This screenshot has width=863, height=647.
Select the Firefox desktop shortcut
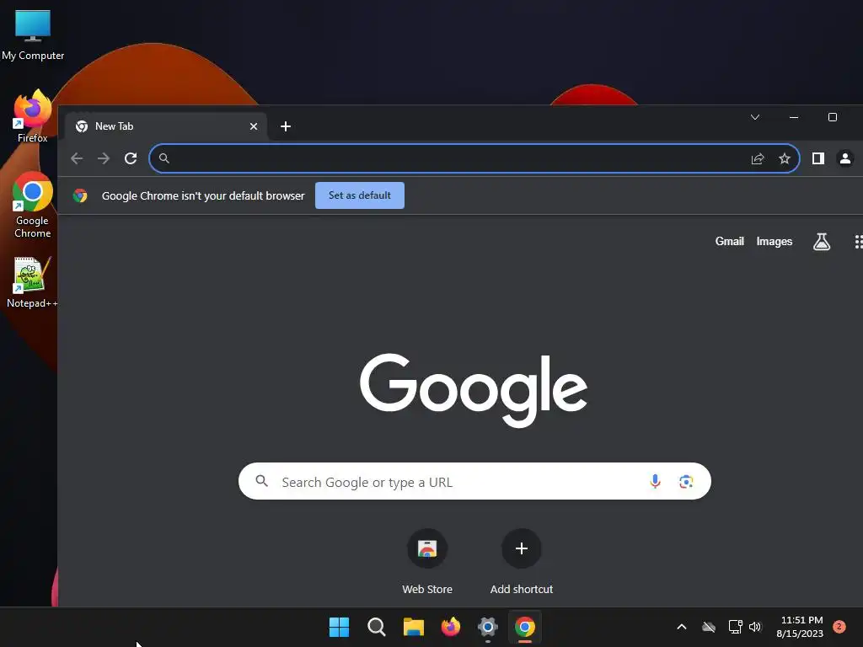point(33,116)
